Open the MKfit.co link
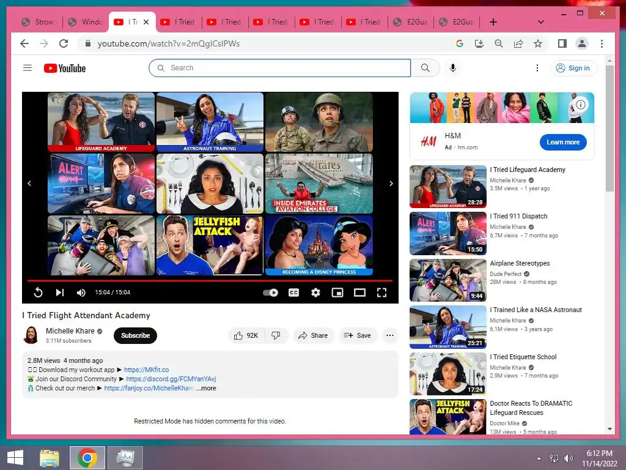 (x=147, y=370)
